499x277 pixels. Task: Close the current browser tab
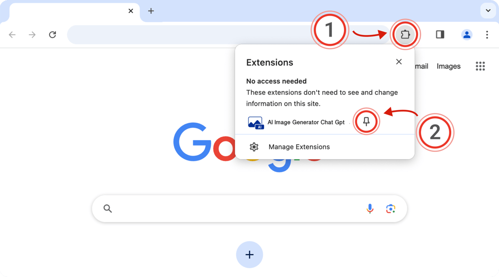coord(131,11)
